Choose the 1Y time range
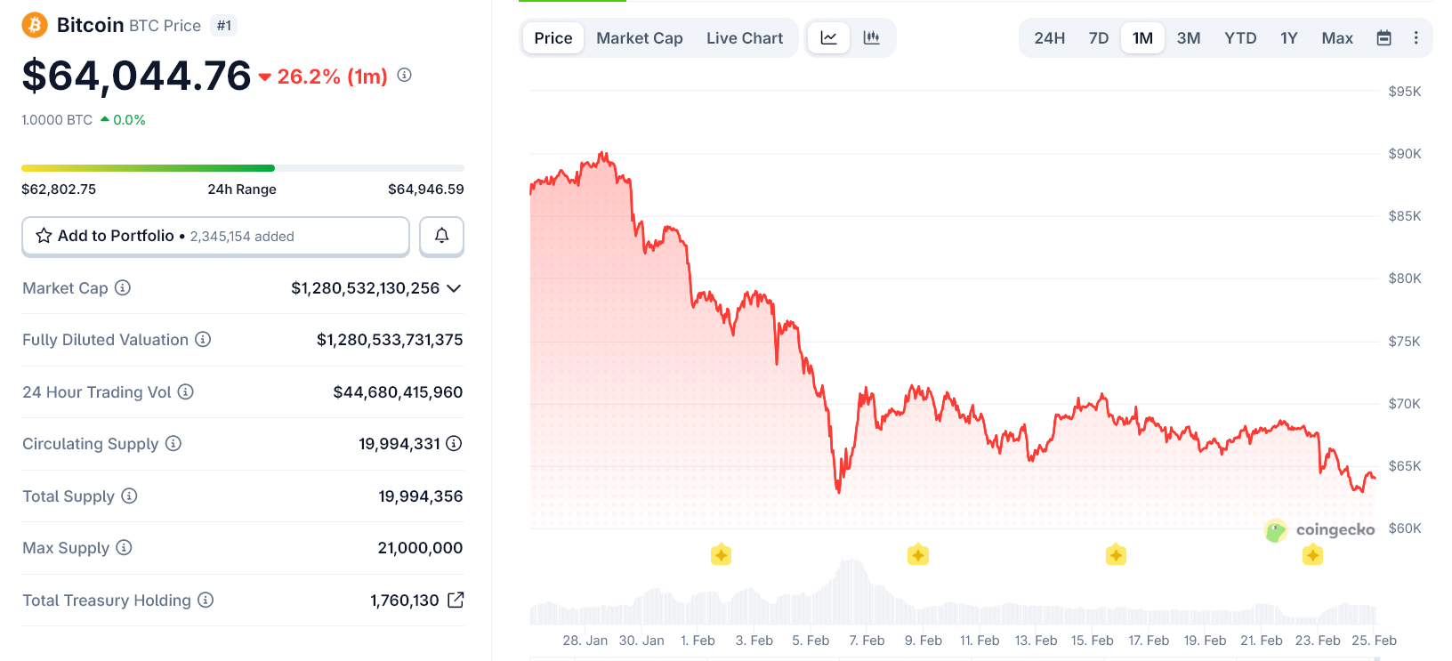 pyautogui.click(x=1288, y=38)
